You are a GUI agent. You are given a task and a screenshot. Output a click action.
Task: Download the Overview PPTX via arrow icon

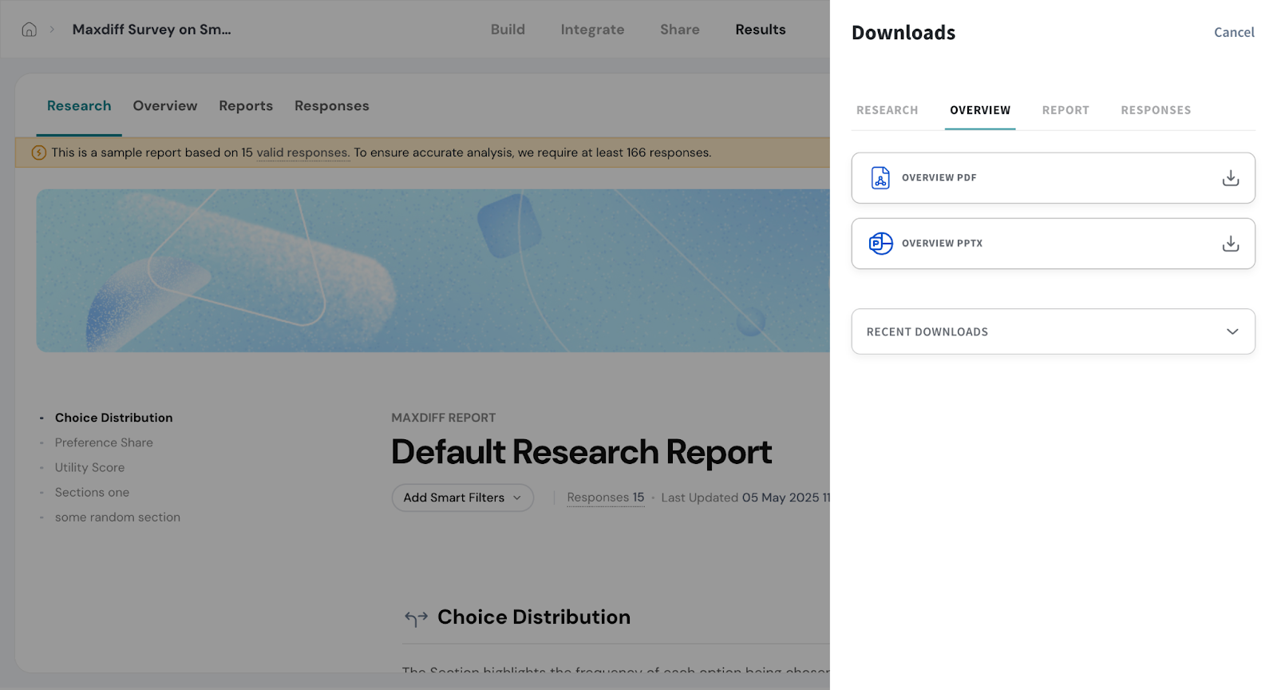pos(1230,244)
